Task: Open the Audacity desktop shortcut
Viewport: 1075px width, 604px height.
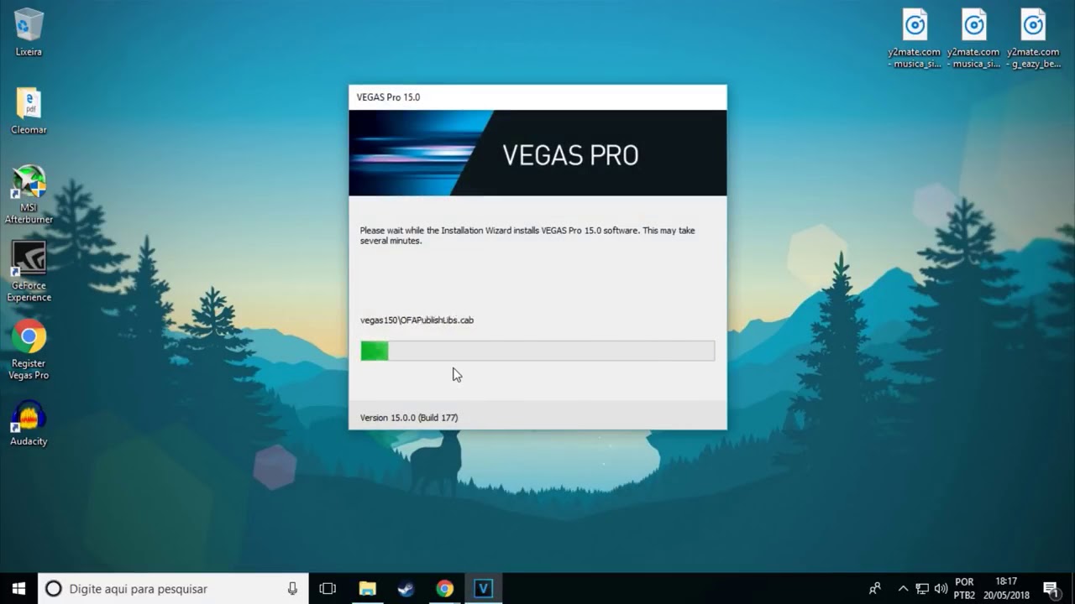Action: 29,423
